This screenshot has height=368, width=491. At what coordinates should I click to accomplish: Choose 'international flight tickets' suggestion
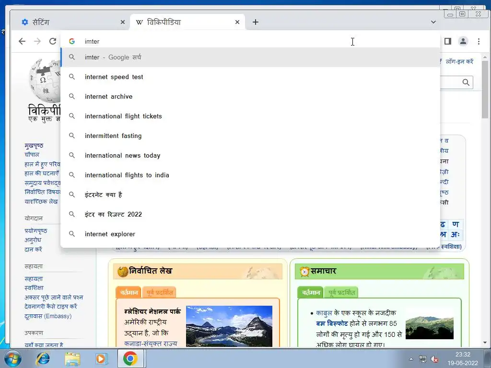[x=250, y=116]
